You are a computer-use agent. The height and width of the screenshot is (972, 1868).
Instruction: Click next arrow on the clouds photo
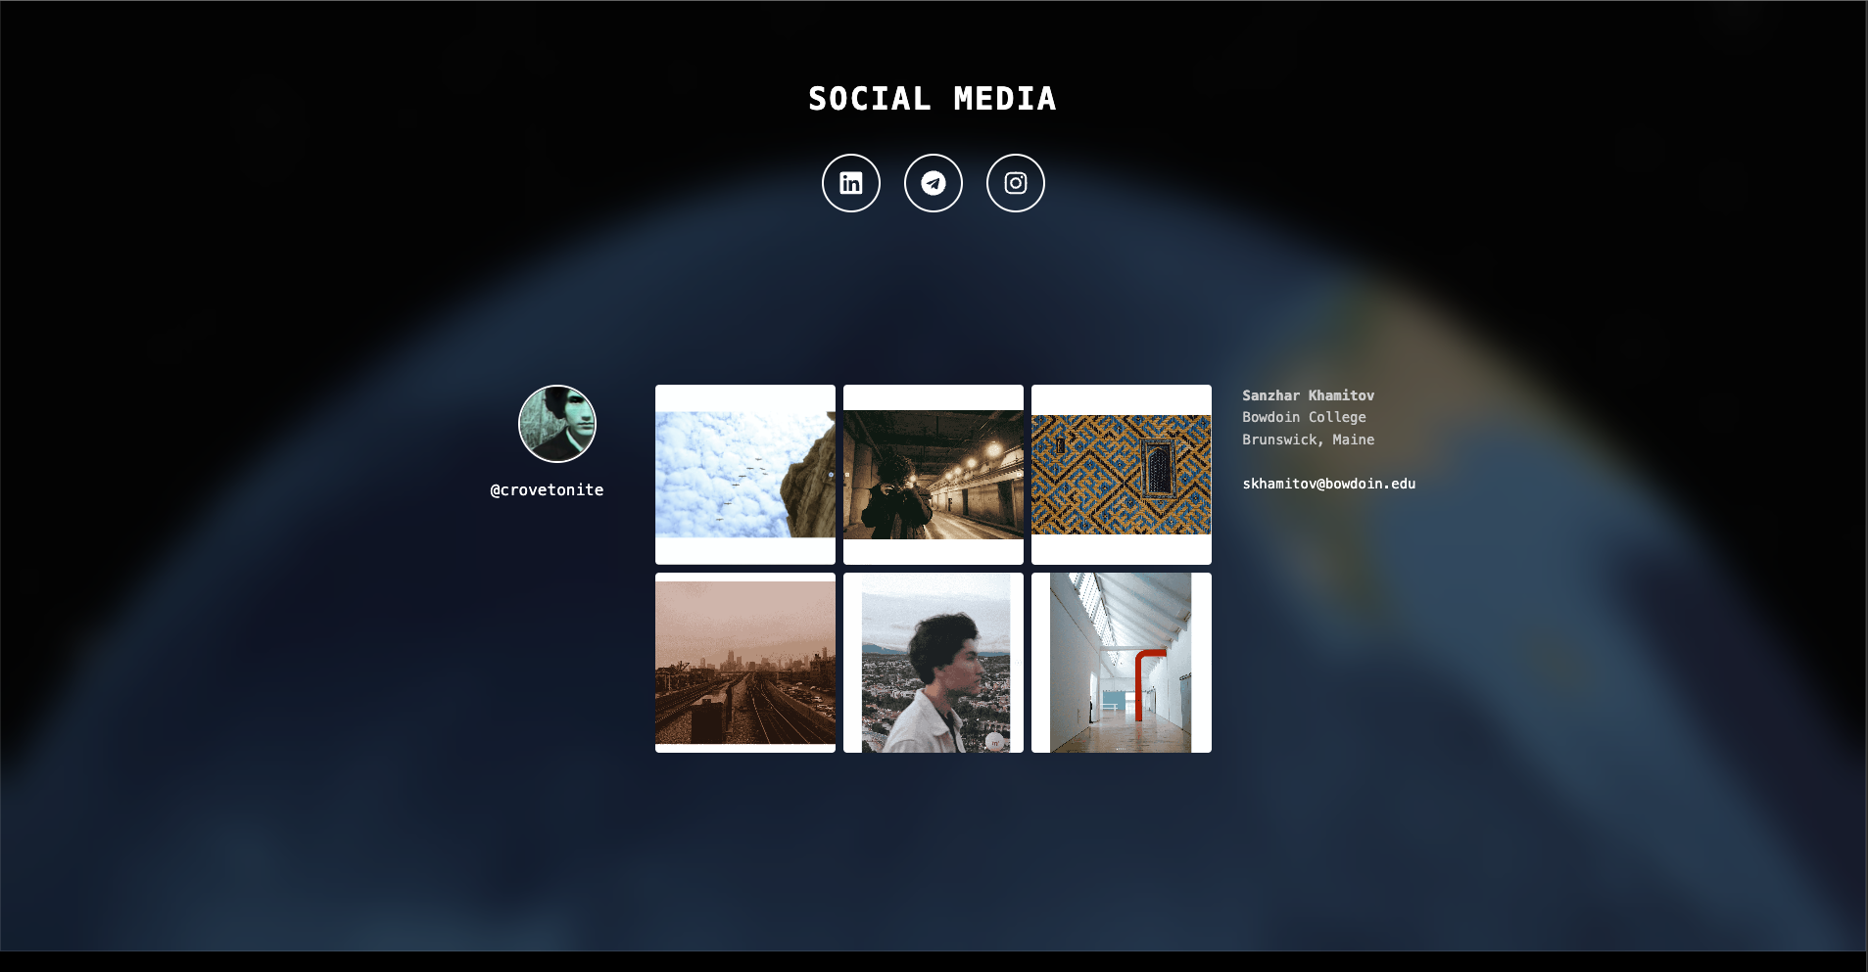pyautogui.click(x=831, y=475)
